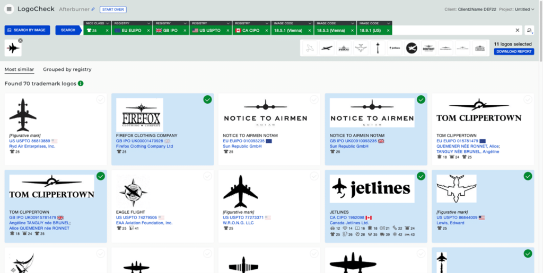Deselect the FIREFOX Clothing Company logo
Image resolution: width=543 pixels, height=273 pixels.
click(x=207, y=99)
